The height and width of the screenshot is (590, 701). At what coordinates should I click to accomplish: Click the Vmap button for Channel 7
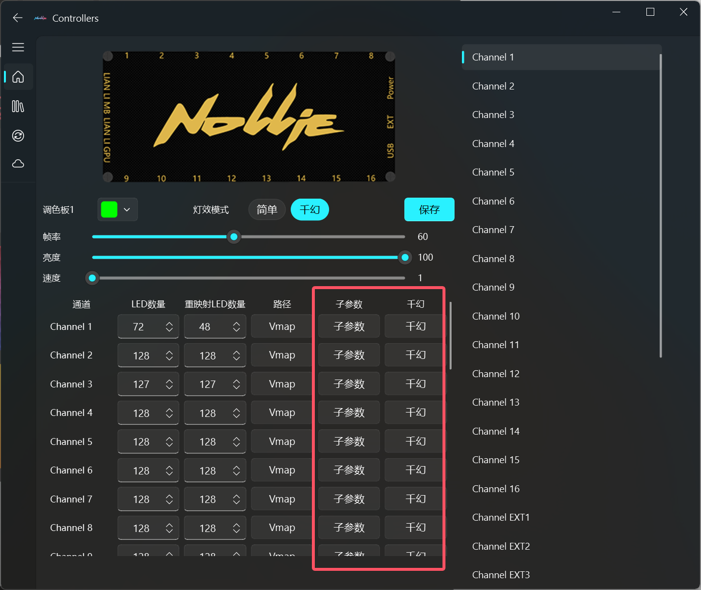click(282, 499)
